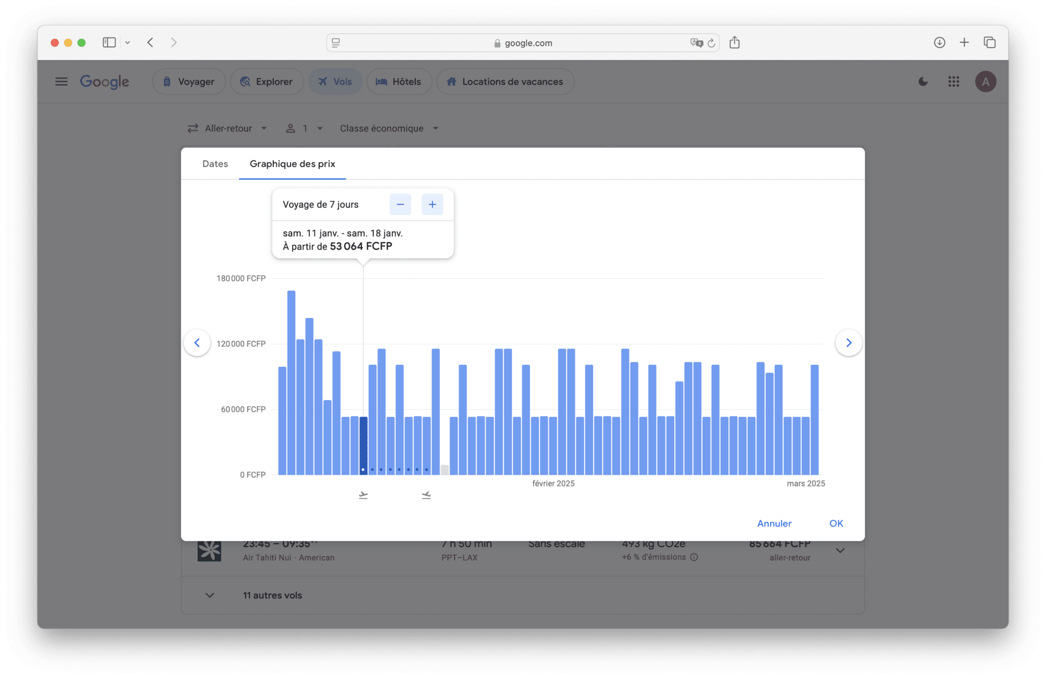
Task: Open a new tab with plus icon
Action: point(964,42)
